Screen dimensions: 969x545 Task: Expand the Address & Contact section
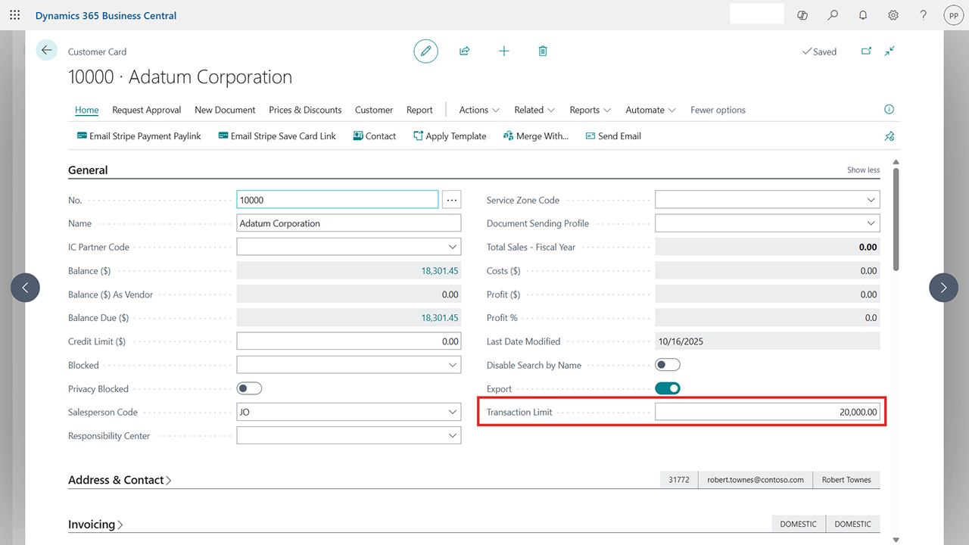click(120, 480)
